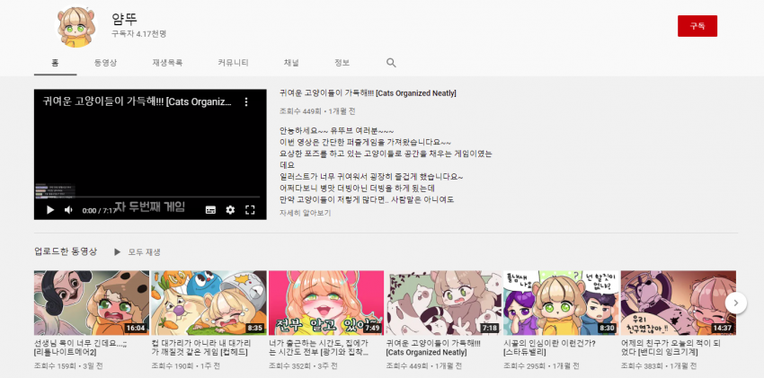
Task: Toggle subtitles on the featured video
Action: coord(210,210)
